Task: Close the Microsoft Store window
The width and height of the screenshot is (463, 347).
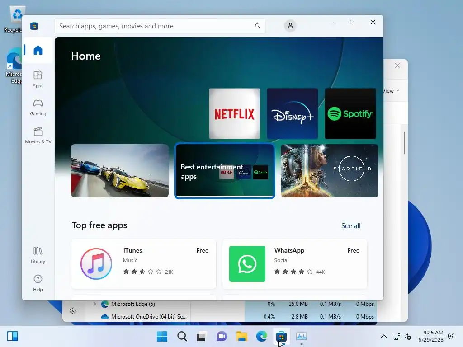Action: click(373, 22)
